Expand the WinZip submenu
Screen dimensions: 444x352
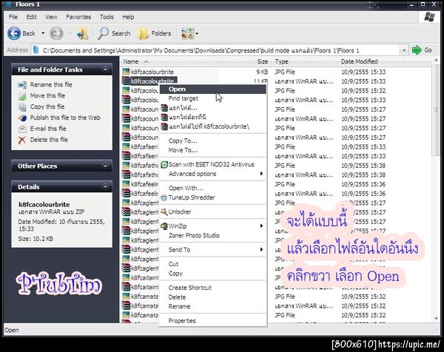pos(262,226)
